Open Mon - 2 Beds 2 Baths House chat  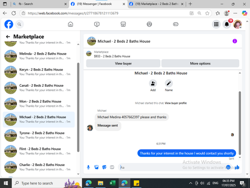[x=38, y=104]
